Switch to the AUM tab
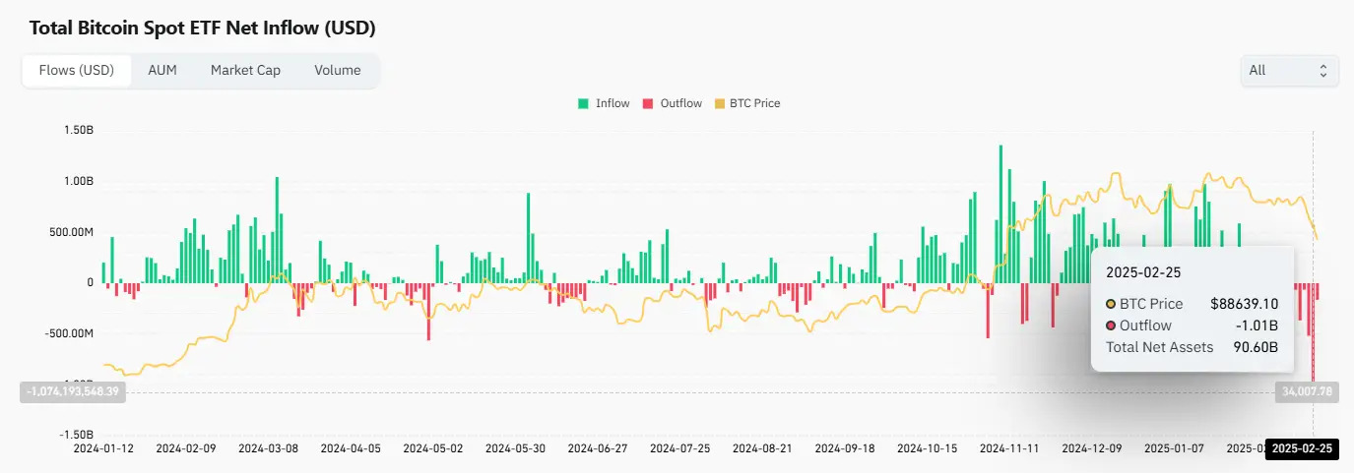This screenshot has width=1354, height=473. pyautogui.click(x=162, y=70)
